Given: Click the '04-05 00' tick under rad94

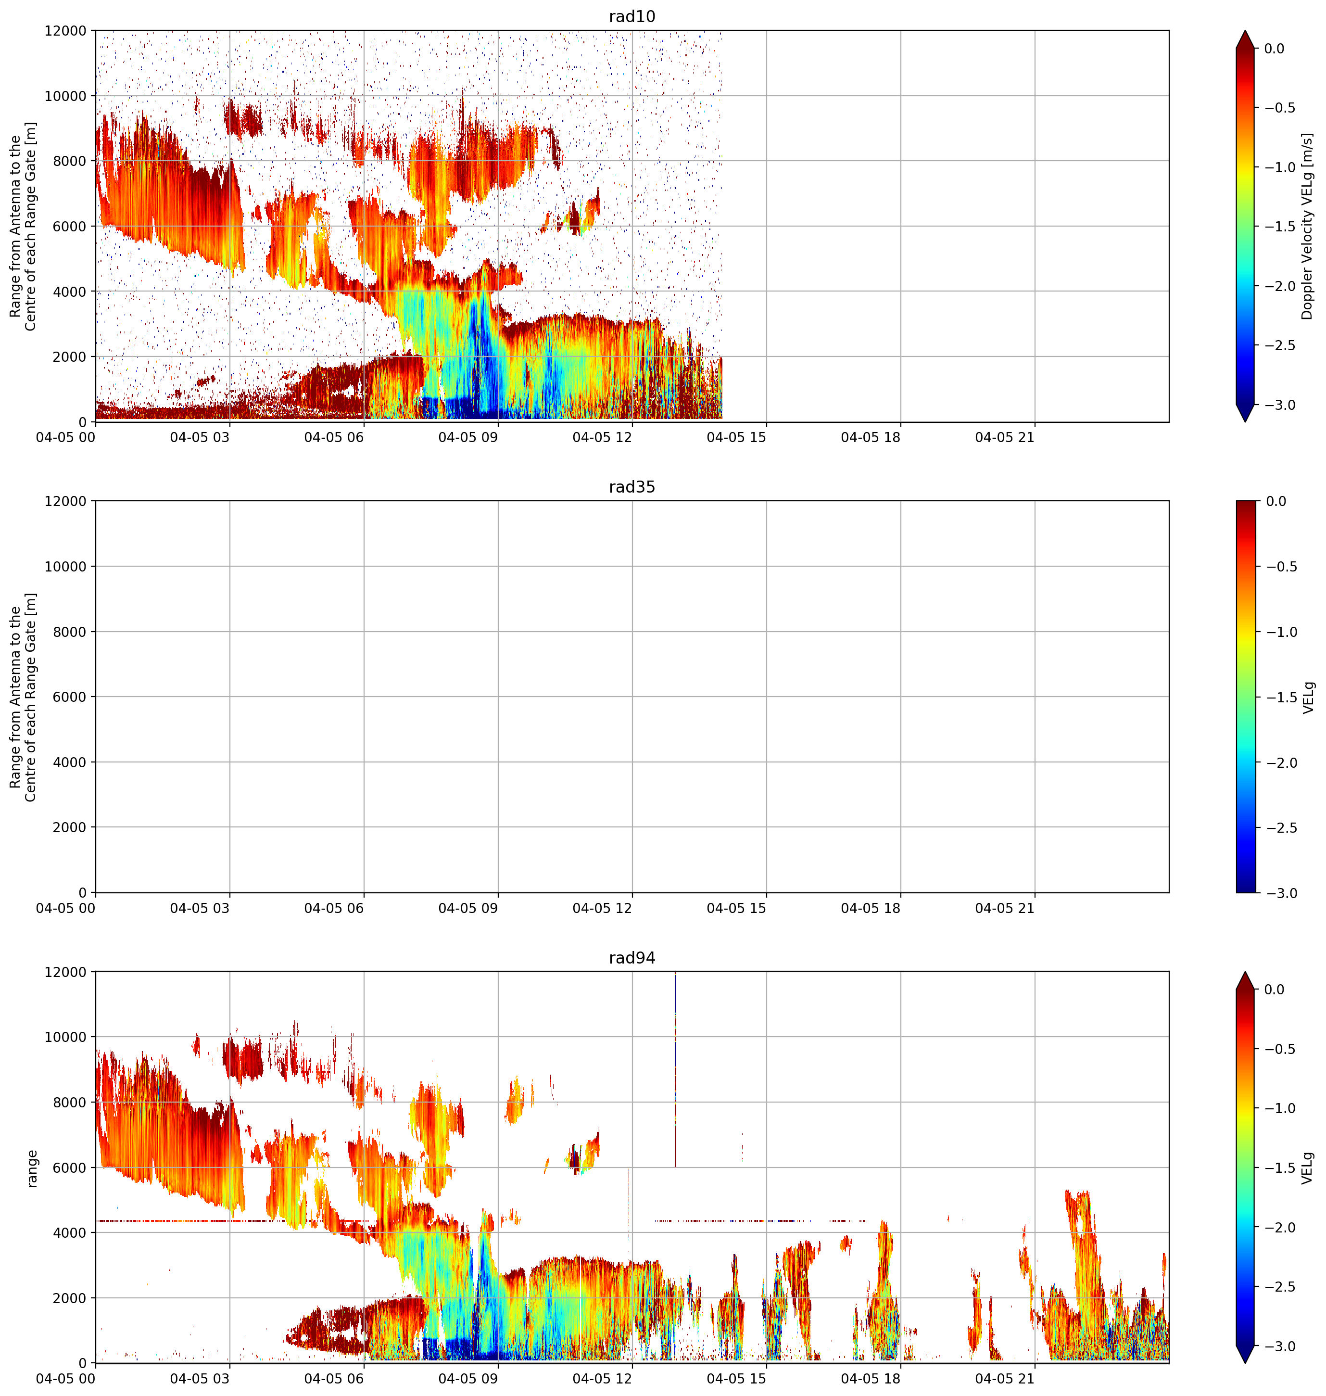Looking at the screenshot, I should pos(66,1379).
